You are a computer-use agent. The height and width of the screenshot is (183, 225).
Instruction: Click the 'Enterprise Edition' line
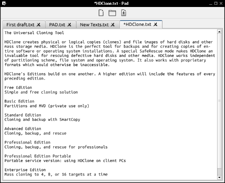pos(25,170)
